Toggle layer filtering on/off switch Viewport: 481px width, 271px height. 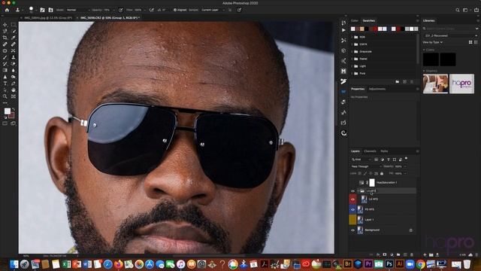[x=406, y=159]
